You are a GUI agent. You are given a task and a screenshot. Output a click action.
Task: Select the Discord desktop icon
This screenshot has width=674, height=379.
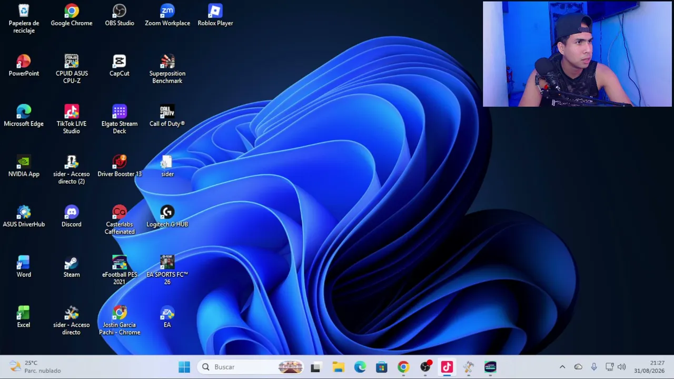(72, 216)
